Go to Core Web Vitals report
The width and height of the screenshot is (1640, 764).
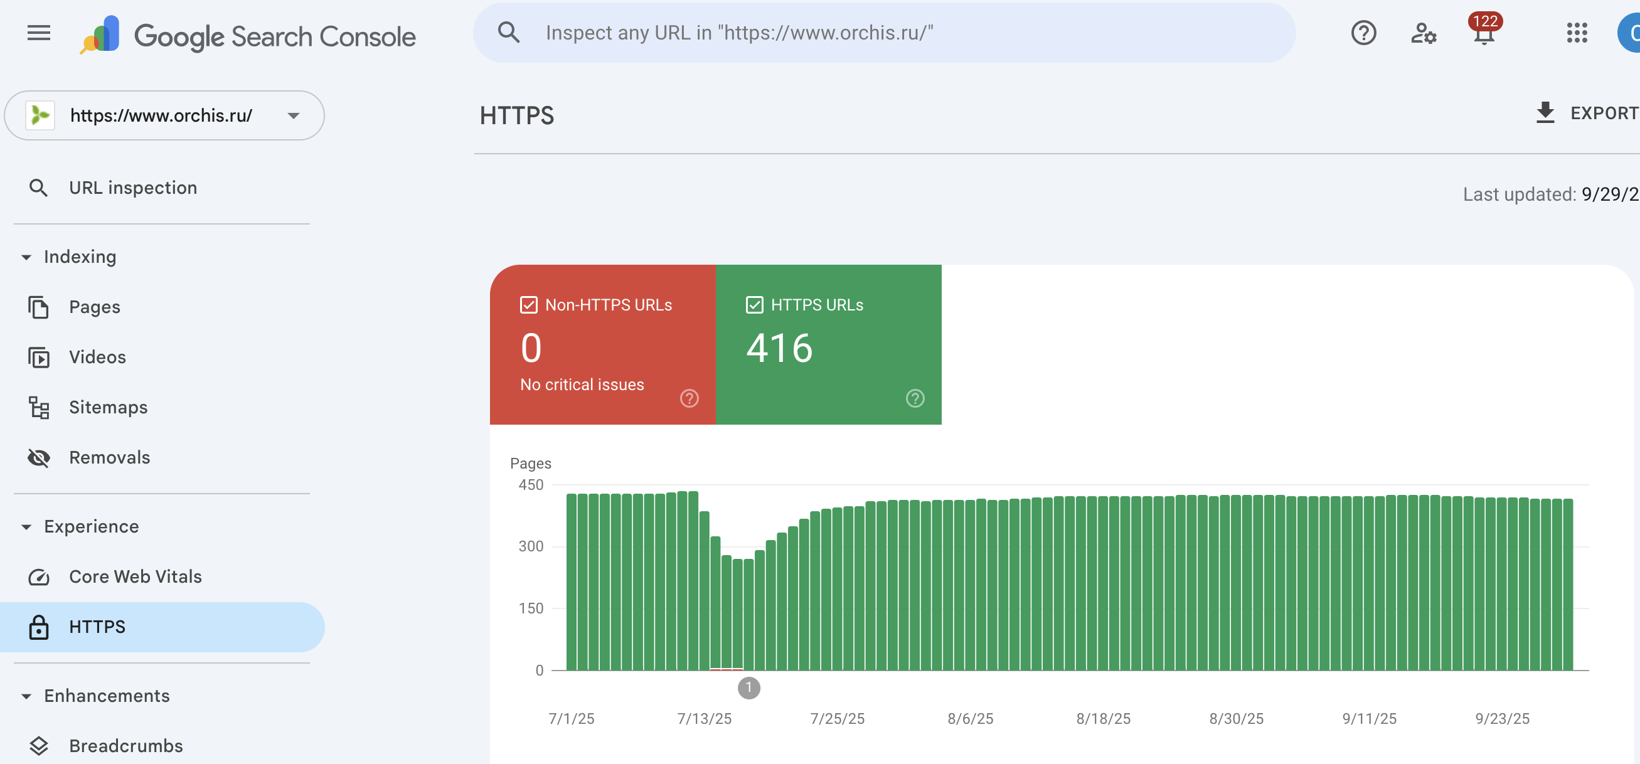135,577
